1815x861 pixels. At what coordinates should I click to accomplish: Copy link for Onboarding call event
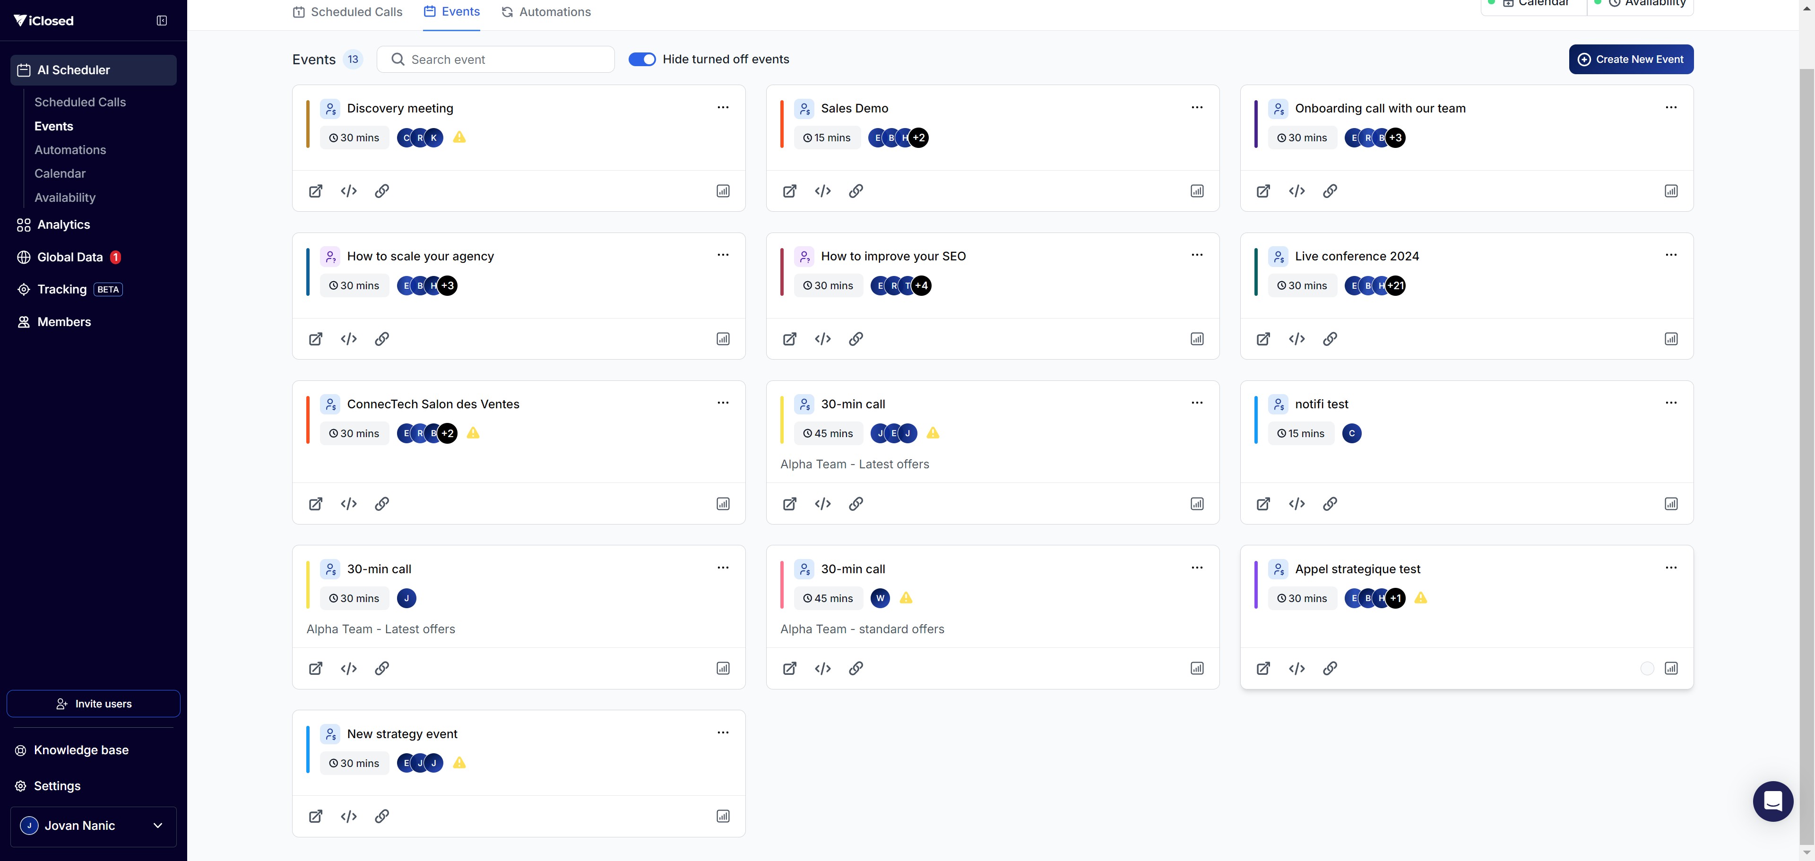(1330, 191)
